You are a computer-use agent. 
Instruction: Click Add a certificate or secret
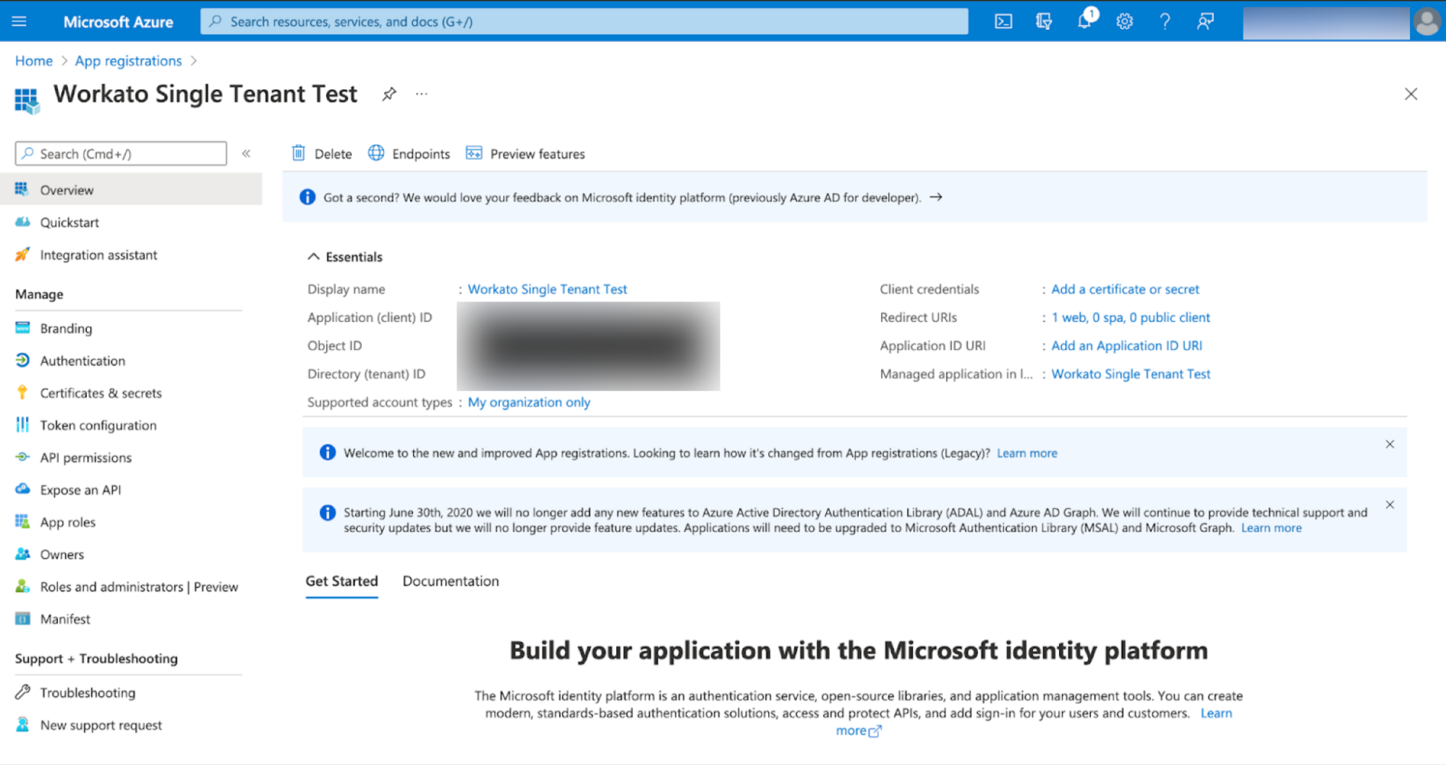click(x=1125, y=289)
